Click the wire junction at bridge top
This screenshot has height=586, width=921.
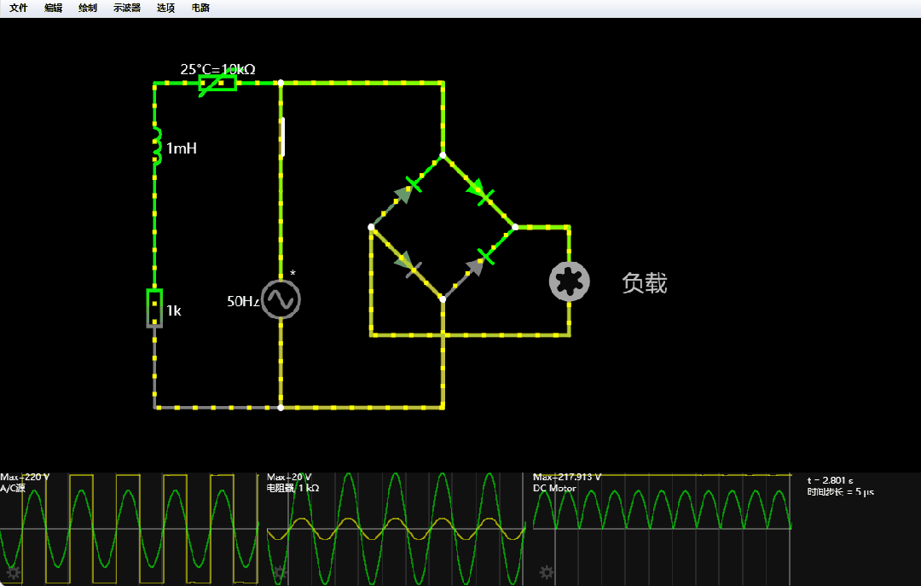[x=443, y=155]
